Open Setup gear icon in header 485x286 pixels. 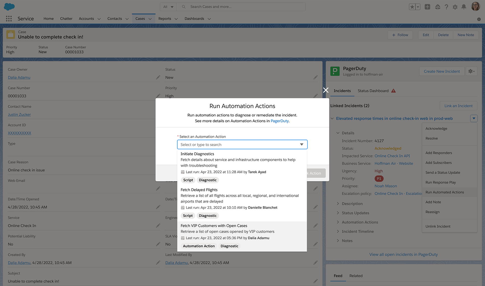[455, 7]
